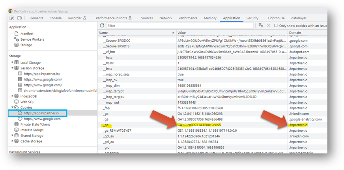Image resolution: width=344 pixels, height=170 pixels.
Task: Select chrome-extension entry under Session Storage
Action: coord(60,91)
